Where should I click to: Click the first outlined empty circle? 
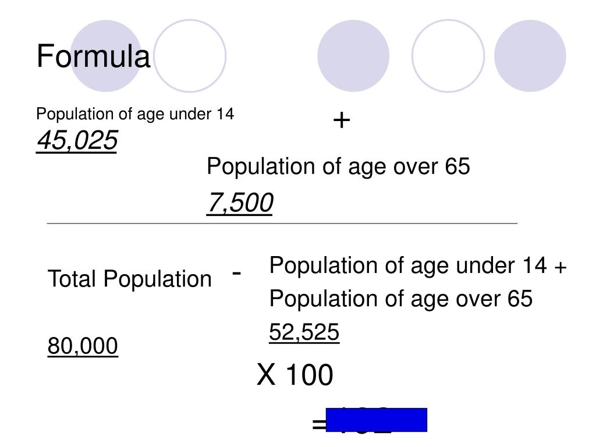[190, 56]
